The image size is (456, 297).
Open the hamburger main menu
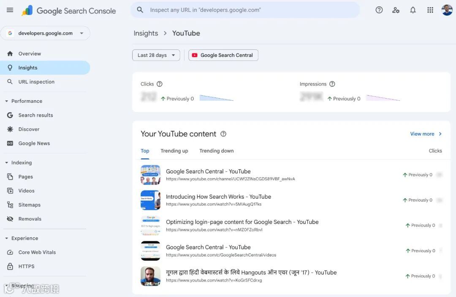[10, 10]
